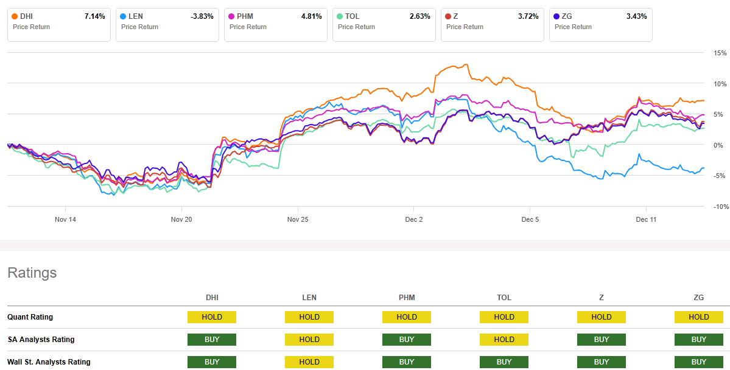
Task: Click the purple ZG legend dot
Action: [x=557, y=16]
